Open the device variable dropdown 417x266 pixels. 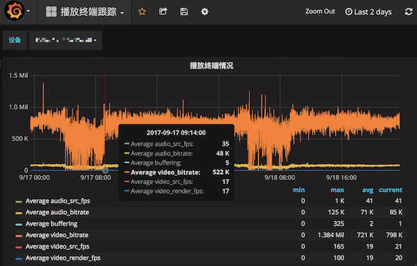click(x=65, y=40)
